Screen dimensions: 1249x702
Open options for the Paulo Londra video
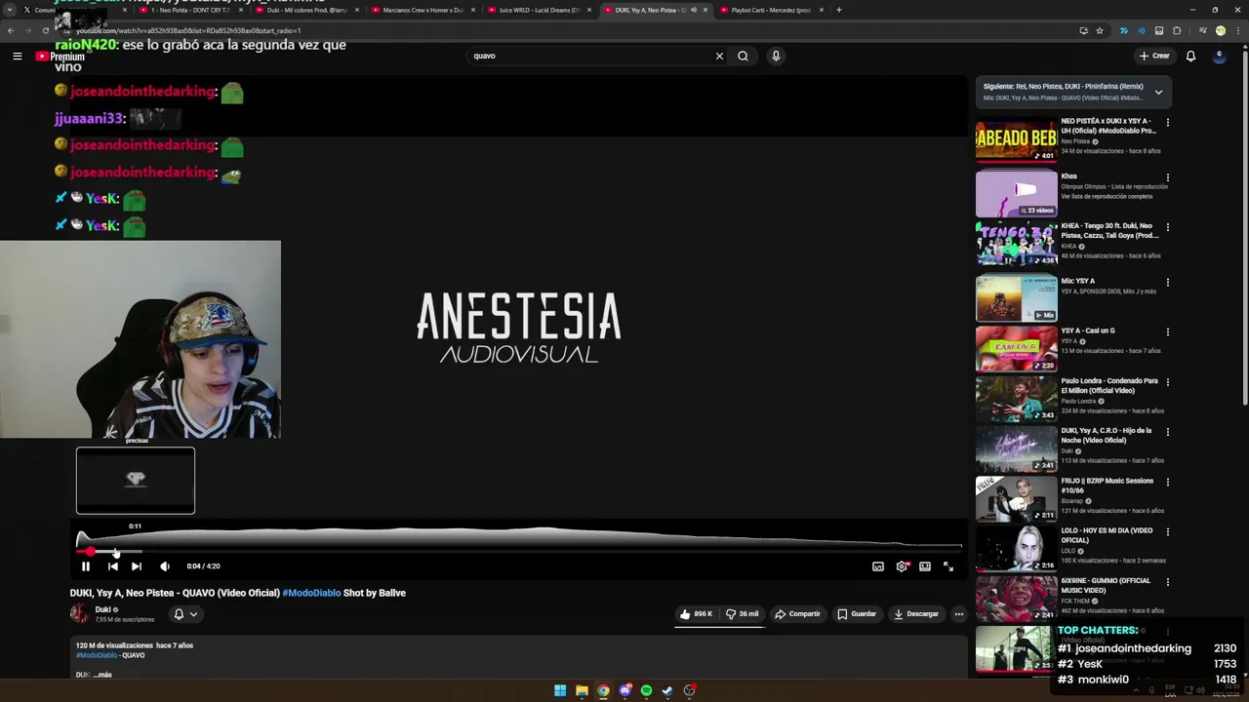tap(1167, 382)
